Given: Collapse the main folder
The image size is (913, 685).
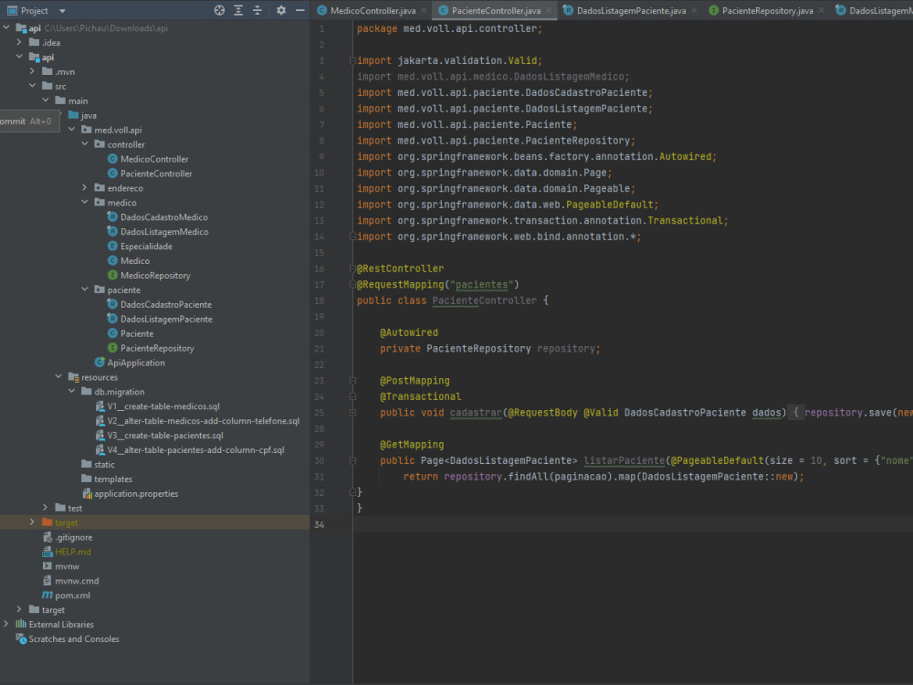Looking at the screenshot, I should [x=46, y=100].
